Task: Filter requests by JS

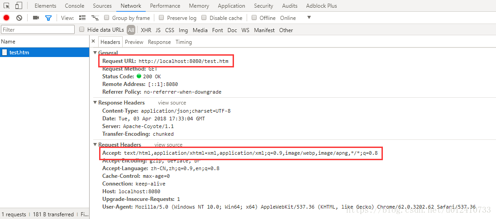Action: tap(158, 30)
